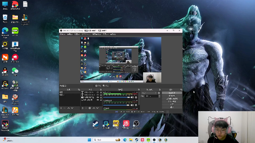Undock the Sources panel popout icon
255x143 pixels.
tap(101, 90)
